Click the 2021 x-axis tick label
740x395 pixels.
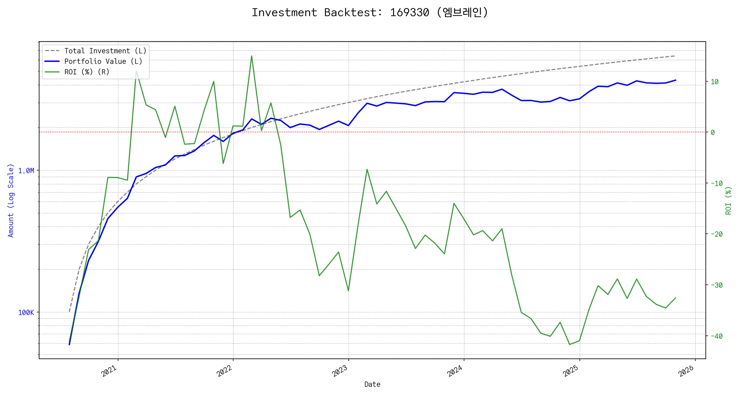point(110,371)
